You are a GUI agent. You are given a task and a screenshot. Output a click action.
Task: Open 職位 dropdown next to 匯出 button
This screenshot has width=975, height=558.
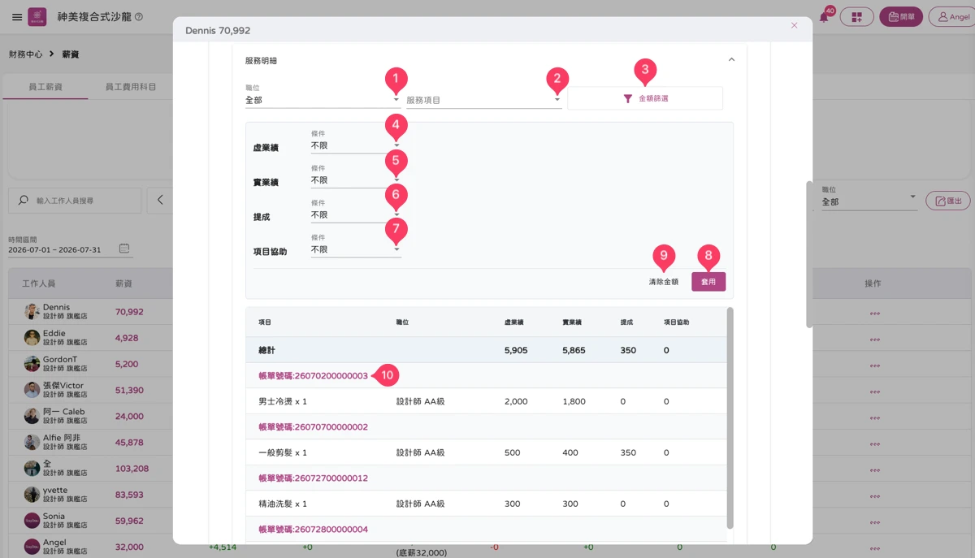(869, 198)
